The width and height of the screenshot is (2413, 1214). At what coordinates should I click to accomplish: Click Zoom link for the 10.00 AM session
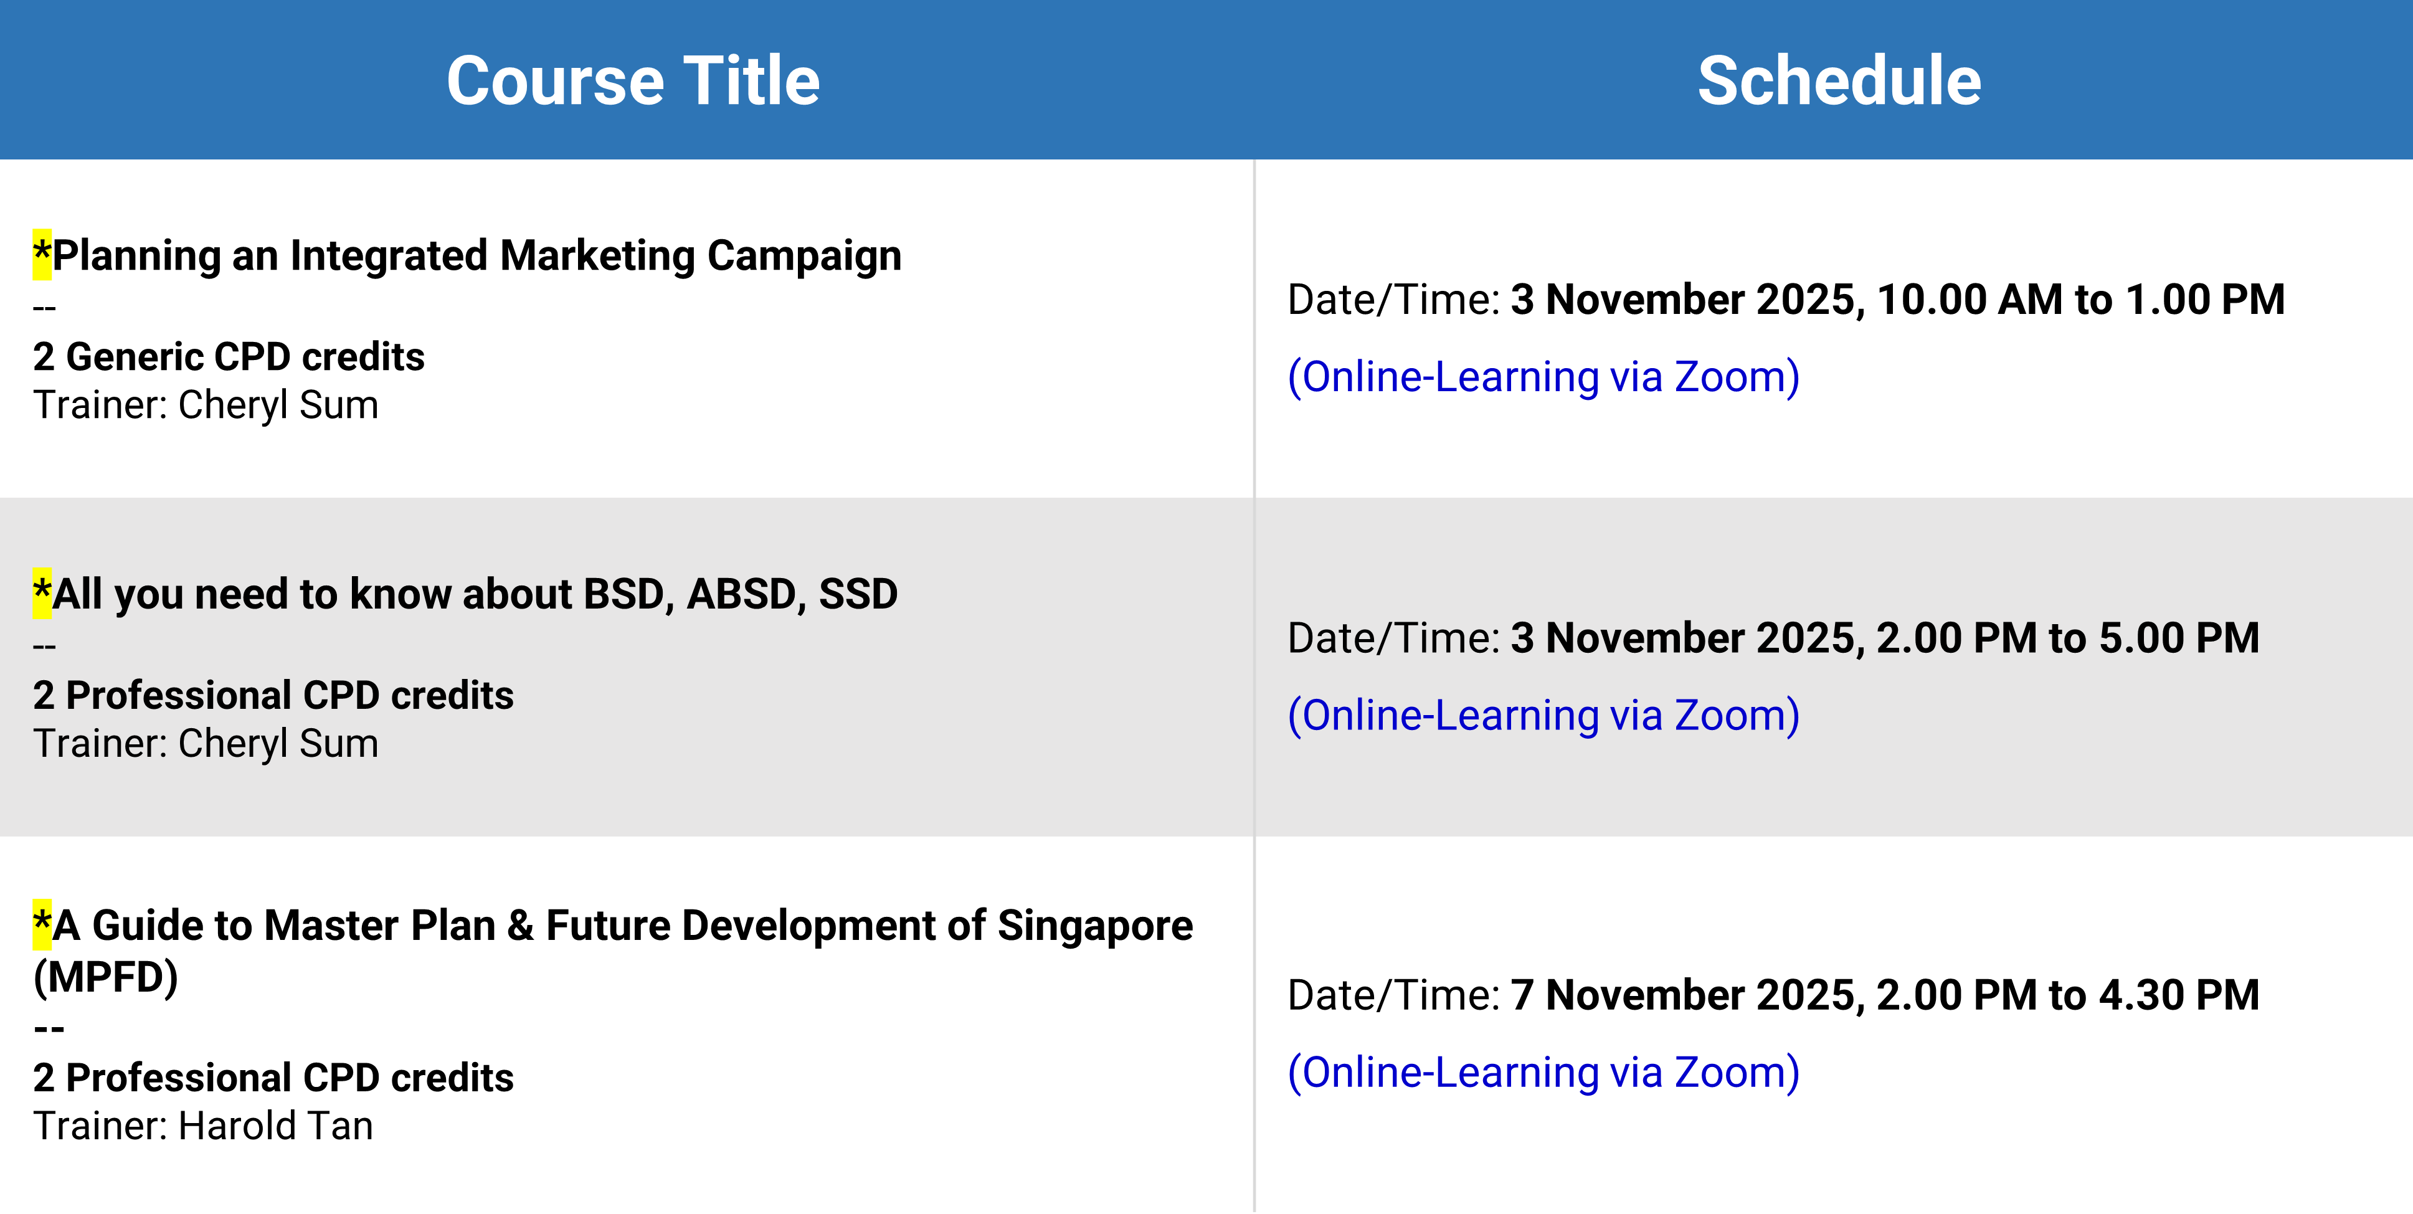coord(1543,377)
